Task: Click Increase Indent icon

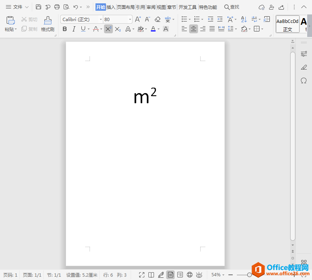Action: (x=220, y=19)
